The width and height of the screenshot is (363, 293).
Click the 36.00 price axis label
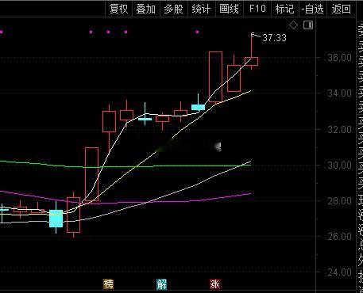click(x=339, y=58)
